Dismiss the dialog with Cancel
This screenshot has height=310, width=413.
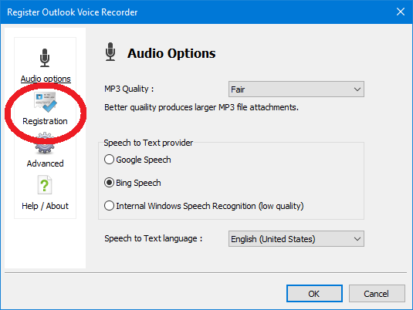pos(377,294)
